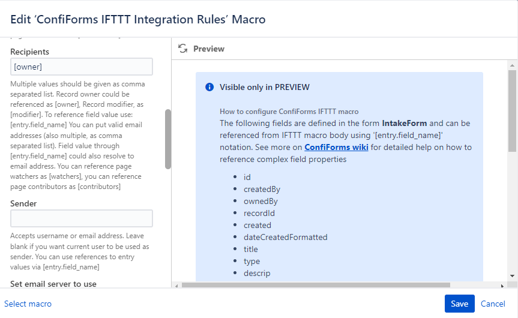Viewport: 518px width, 318px height.
Task: Click the 'IntakeForm' form name text
Action: click(x=405, y=123)
